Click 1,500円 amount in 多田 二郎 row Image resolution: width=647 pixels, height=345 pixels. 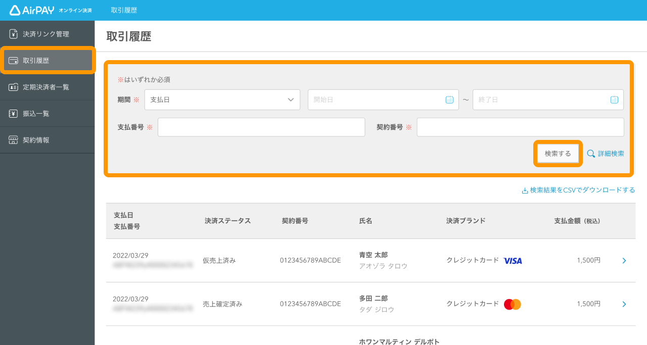588,304
